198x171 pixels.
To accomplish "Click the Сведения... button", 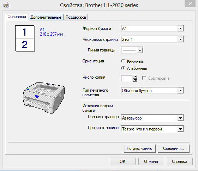I will tap(174, 148).
